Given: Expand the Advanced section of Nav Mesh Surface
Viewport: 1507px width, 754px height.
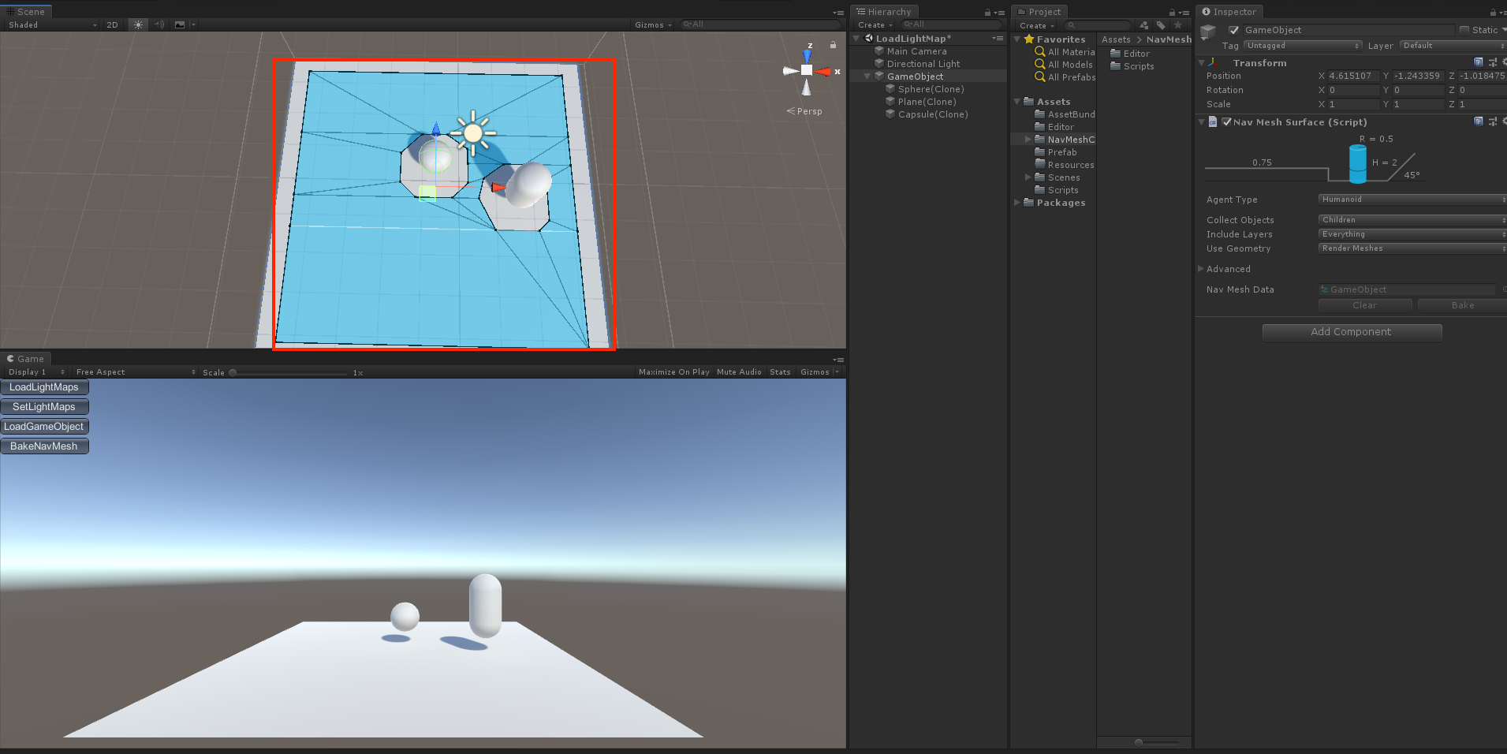Looking at the screenshot, I should [1228, 269].
